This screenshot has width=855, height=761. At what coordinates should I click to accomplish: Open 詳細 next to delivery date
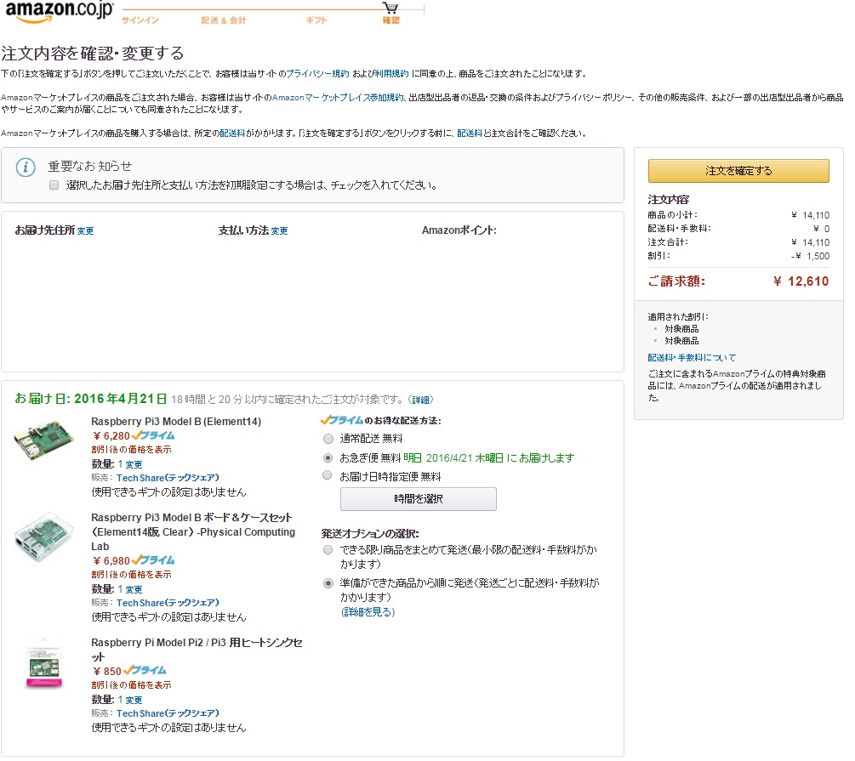(x=420, y=399)
